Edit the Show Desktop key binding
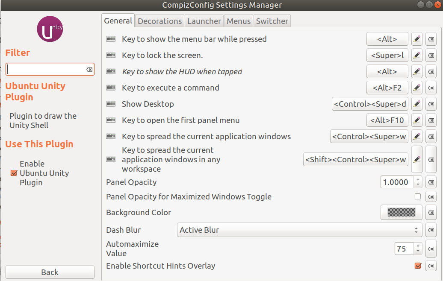 click(416, 104)
